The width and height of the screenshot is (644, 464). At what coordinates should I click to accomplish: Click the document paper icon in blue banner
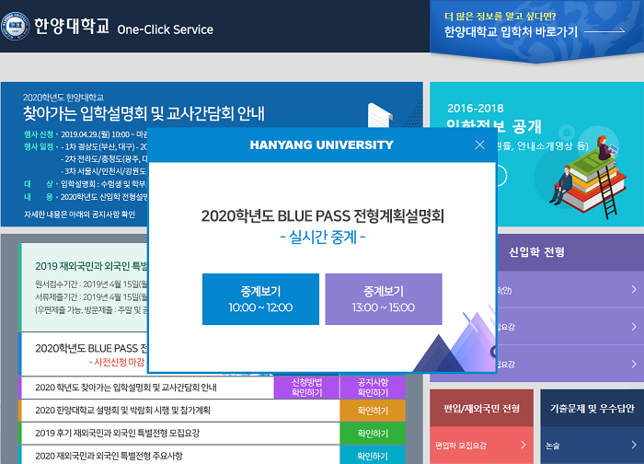pos(380,115)
